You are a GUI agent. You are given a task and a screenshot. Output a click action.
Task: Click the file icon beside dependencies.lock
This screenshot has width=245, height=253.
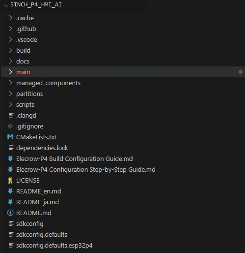11,148
